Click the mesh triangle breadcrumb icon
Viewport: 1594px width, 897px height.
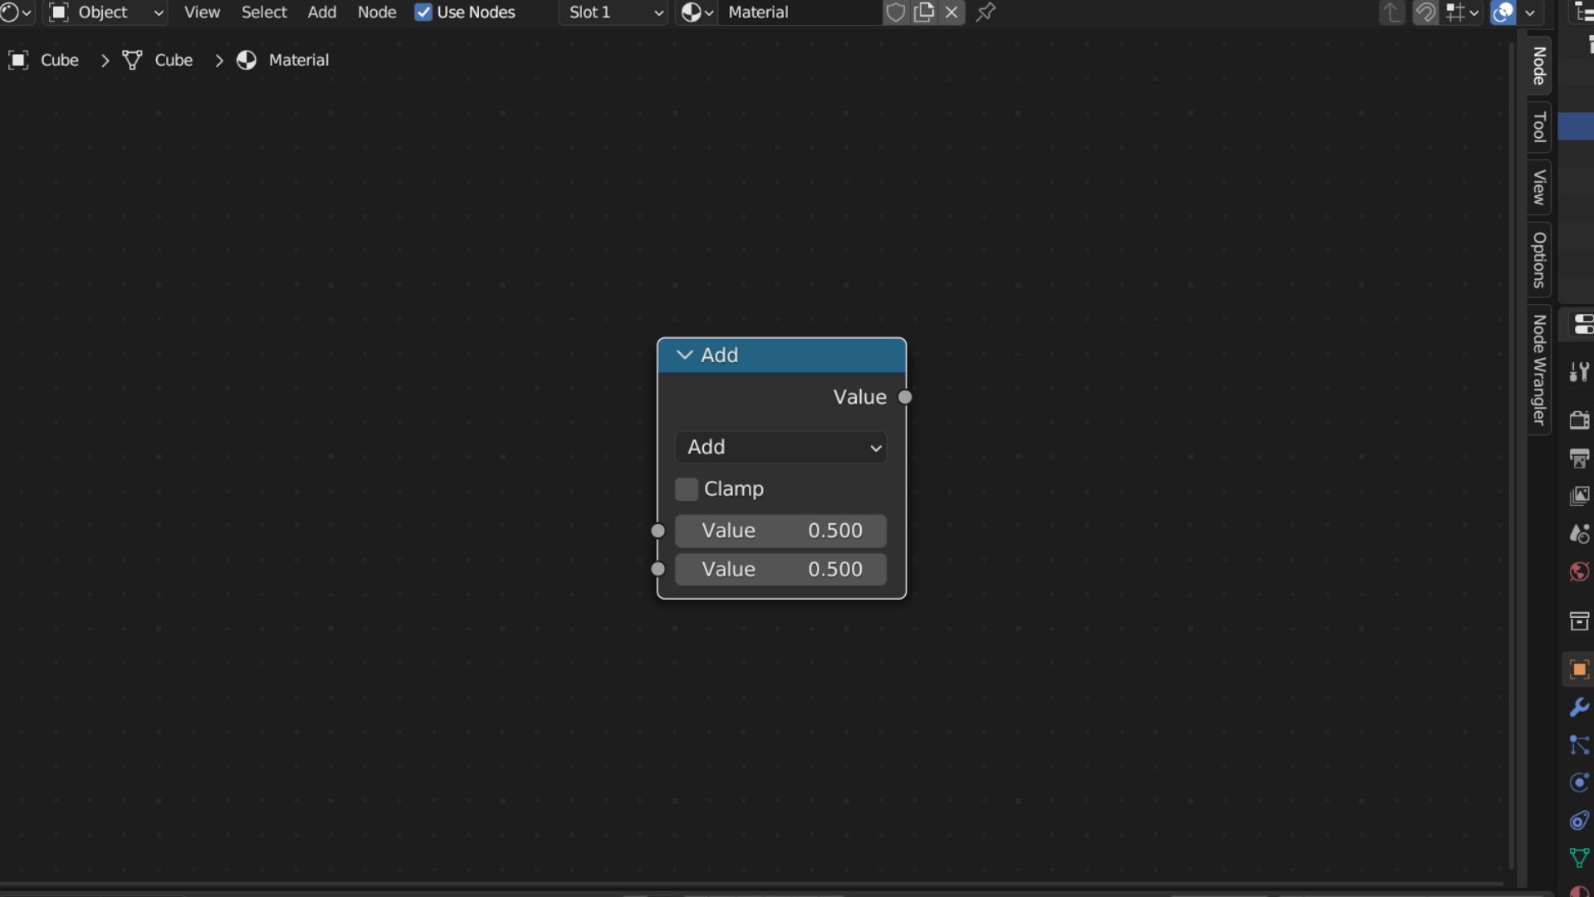pos(132,60)
